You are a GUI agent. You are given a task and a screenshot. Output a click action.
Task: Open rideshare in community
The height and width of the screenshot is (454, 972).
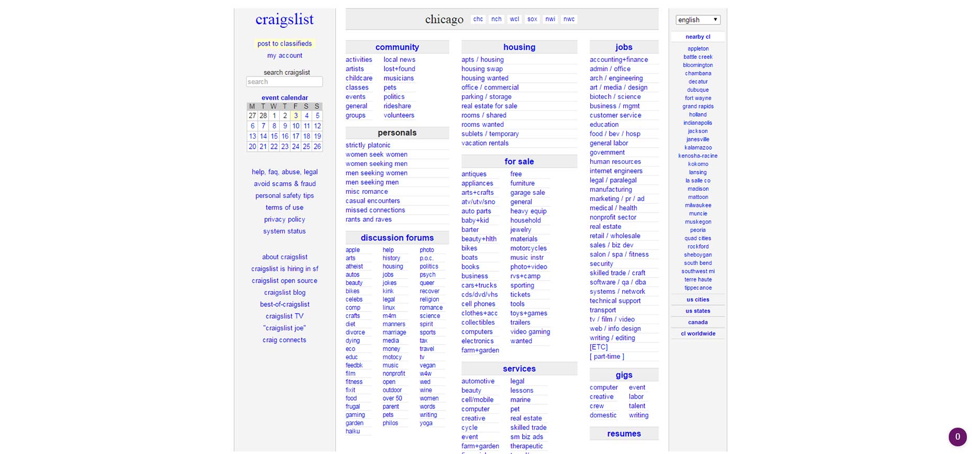pos(397,106)
